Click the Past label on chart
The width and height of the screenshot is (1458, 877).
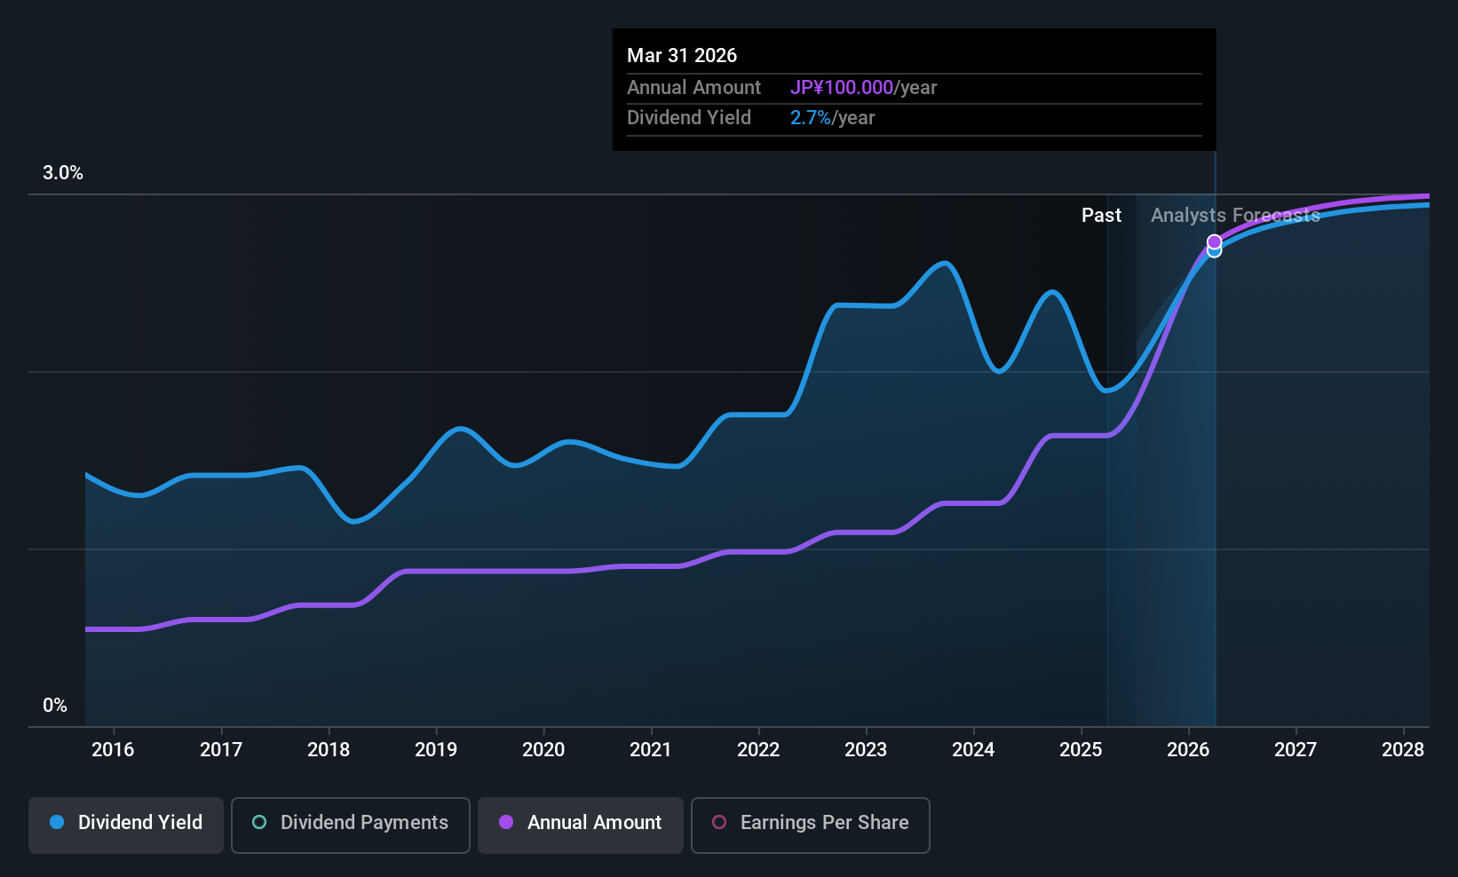tap(1101, 216)
